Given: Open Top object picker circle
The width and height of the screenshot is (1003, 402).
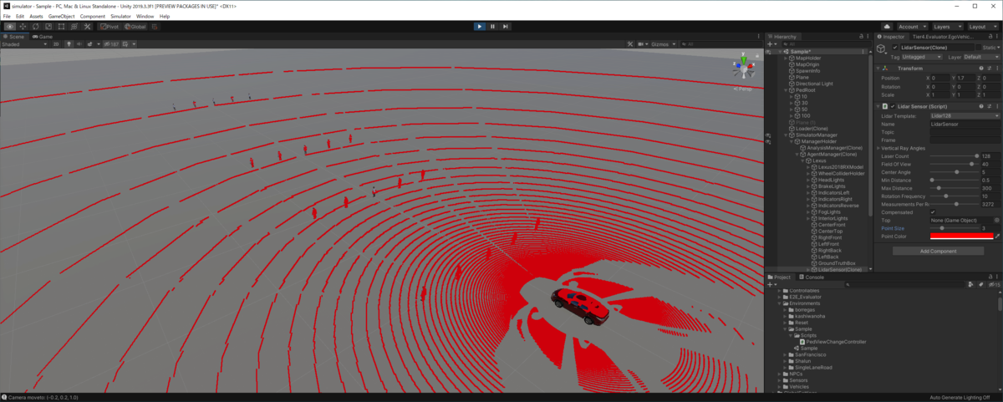Looking at the screenshot, I should coord(996,220).
